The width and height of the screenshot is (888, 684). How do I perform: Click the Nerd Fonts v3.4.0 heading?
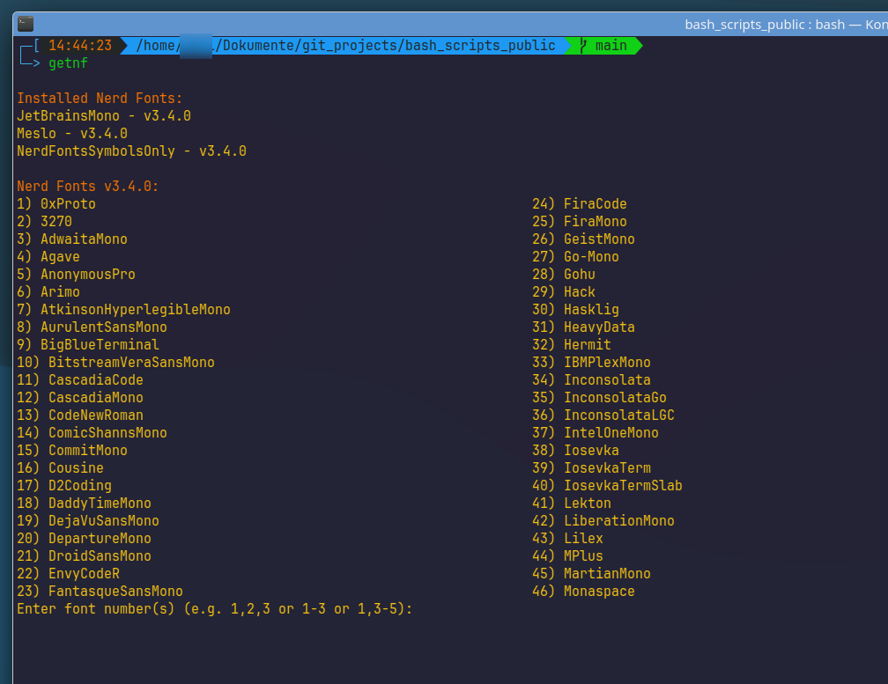[87, 187]
